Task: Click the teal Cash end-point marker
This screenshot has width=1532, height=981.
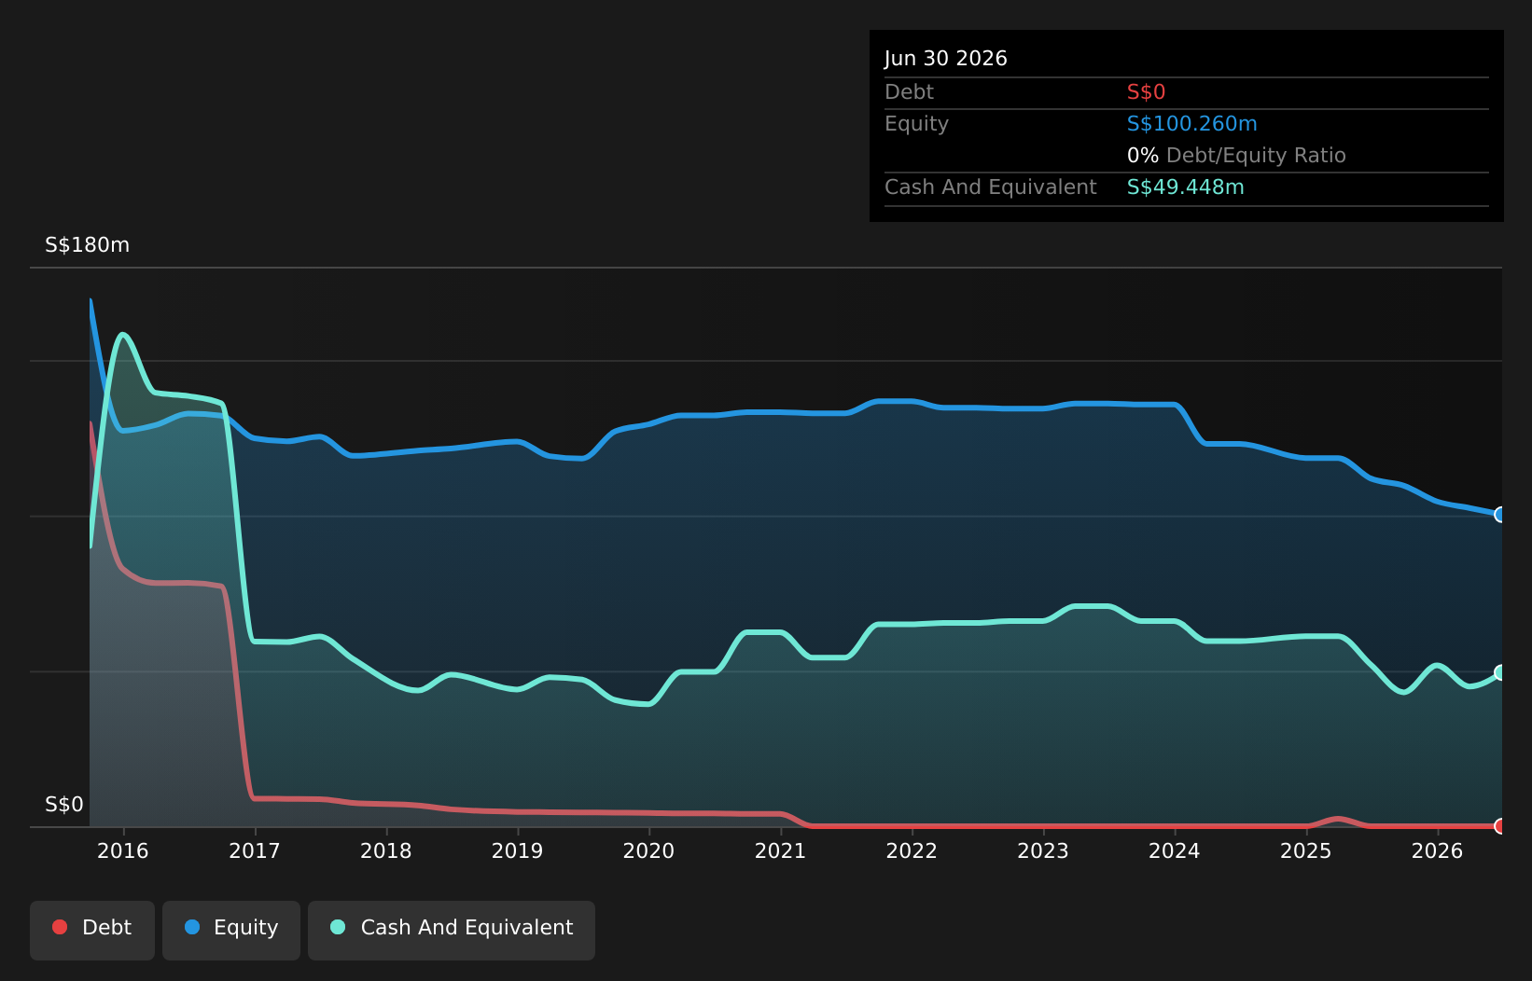Action: coord(1501,672)
